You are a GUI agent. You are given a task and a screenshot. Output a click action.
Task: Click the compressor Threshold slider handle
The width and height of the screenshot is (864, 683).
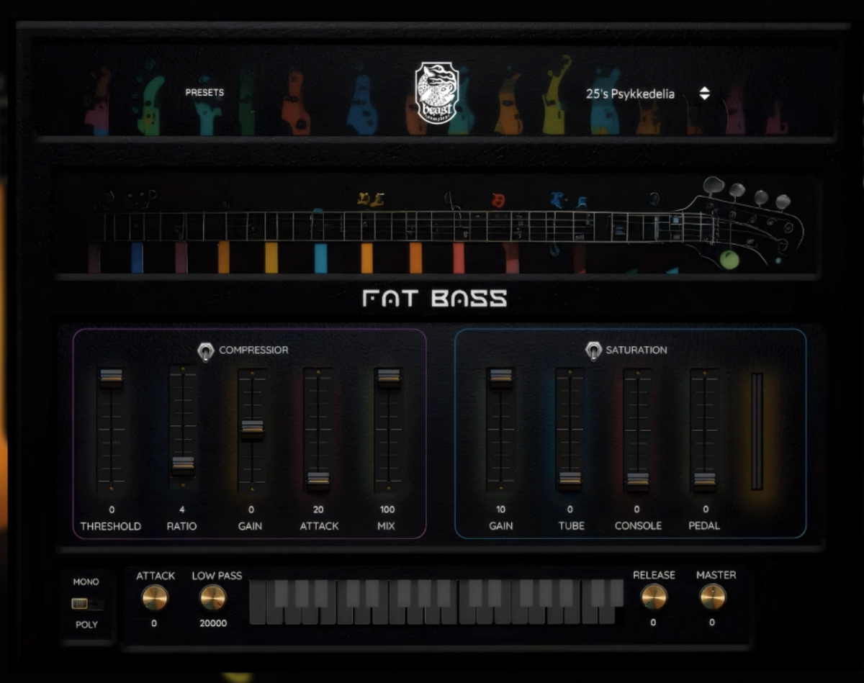112,376
